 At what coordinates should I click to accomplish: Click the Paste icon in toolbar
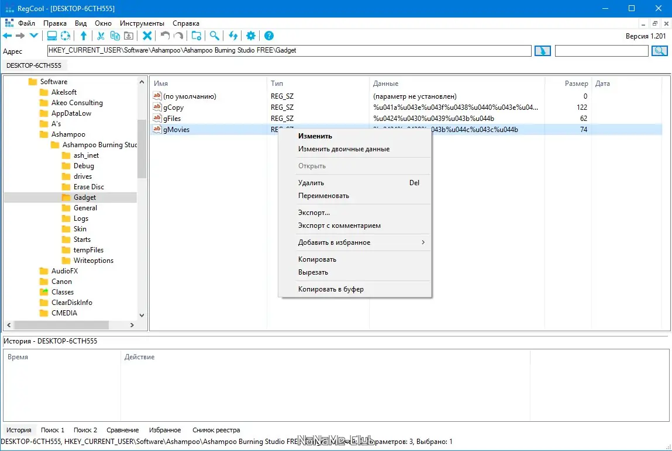[x=129, y=36]
